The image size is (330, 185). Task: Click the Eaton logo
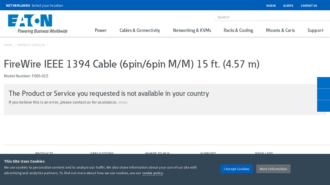point(37,23)
